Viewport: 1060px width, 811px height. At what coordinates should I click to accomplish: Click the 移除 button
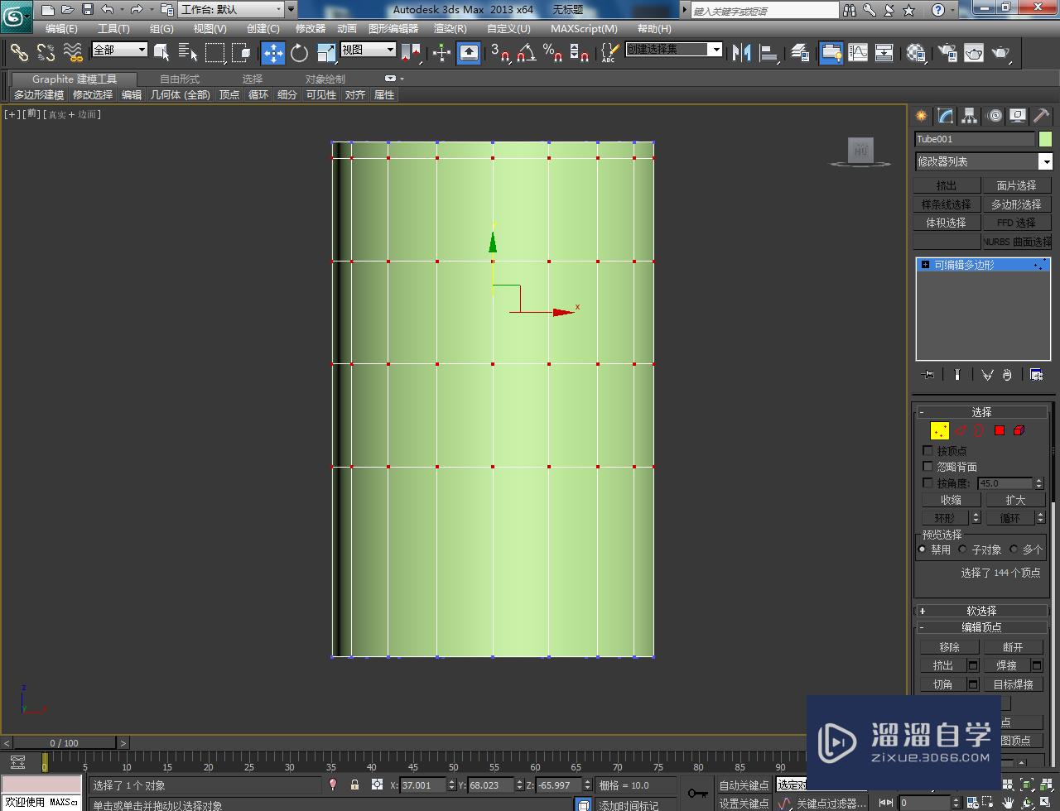950,647
